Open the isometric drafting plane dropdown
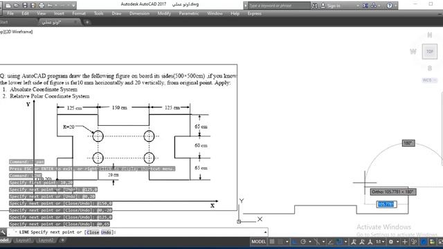 click(x=323, y=241)
